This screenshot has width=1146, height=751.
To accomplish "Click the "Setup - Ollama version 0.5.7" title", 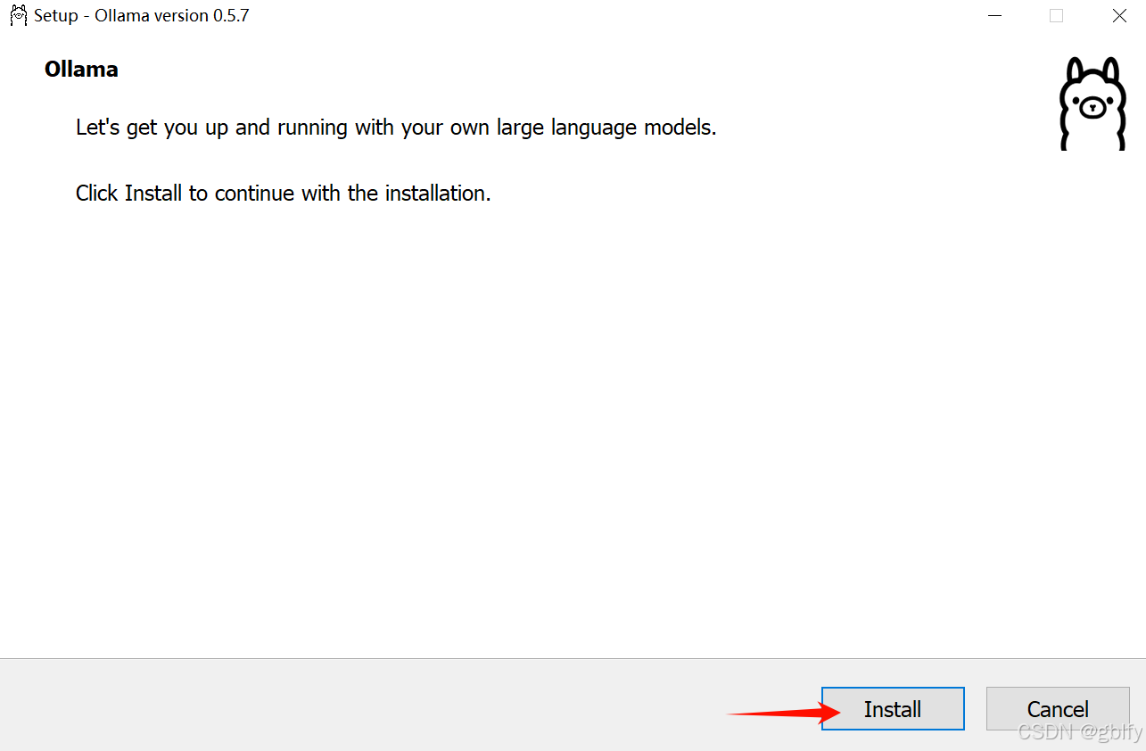I will coord(142,16).
